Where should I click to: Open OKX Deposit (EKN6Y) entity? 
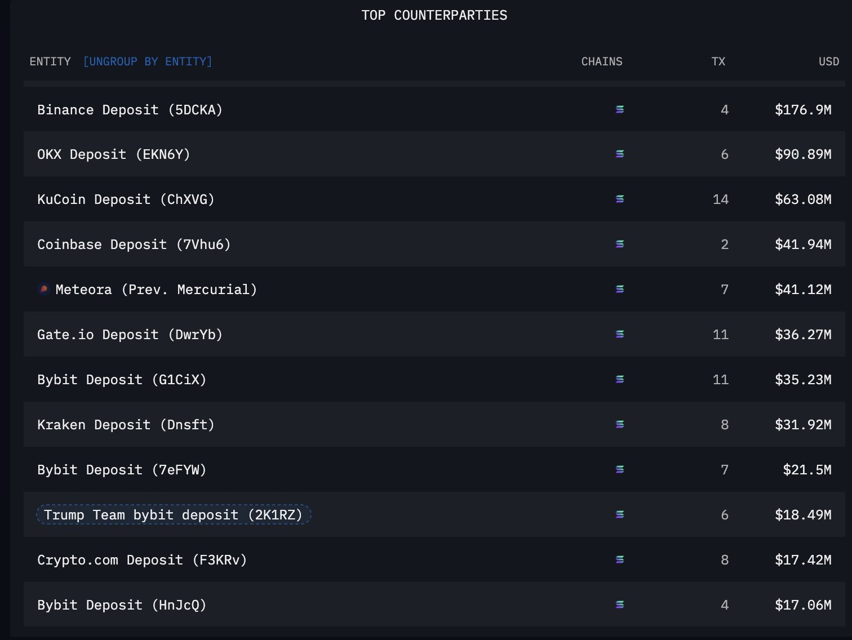114,154
